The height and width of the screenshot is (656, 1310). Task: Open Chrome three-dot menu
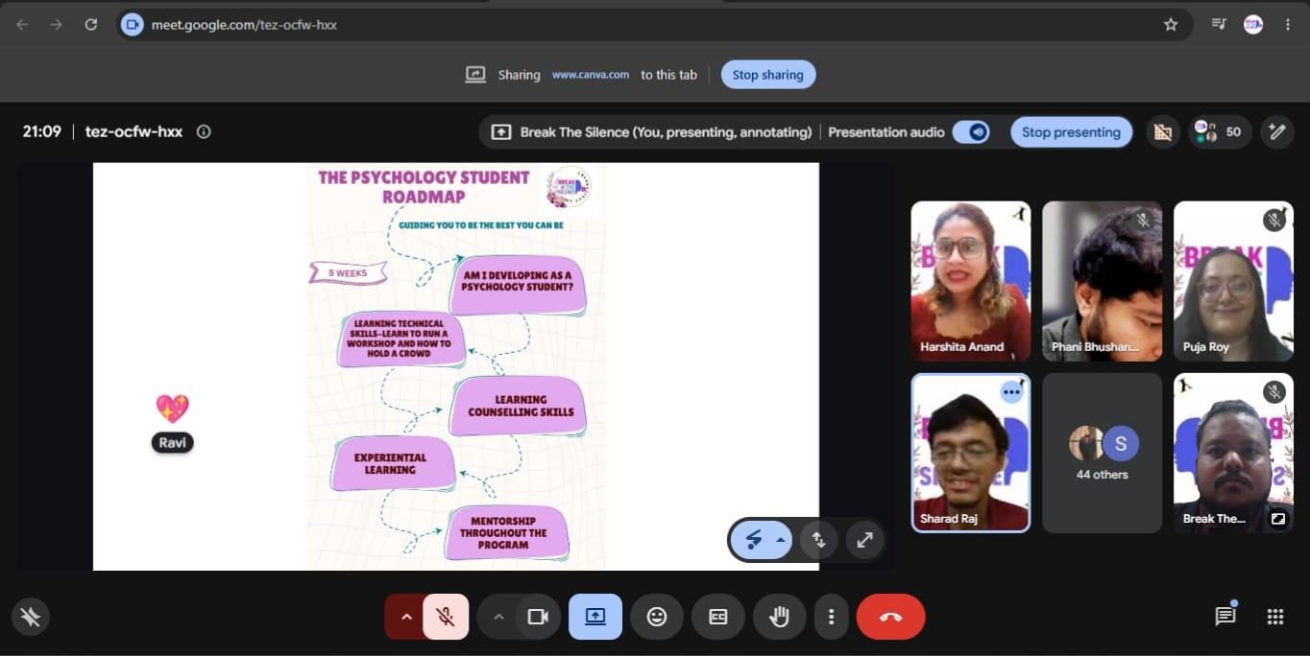coord(1288,25)
